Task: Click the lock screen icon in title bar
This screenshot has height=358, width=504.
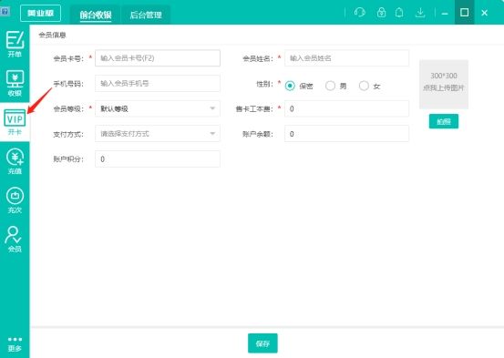Action: click(x=381, y=13)
